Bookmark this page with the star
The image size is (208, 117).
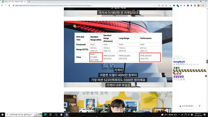pos(166,5)
